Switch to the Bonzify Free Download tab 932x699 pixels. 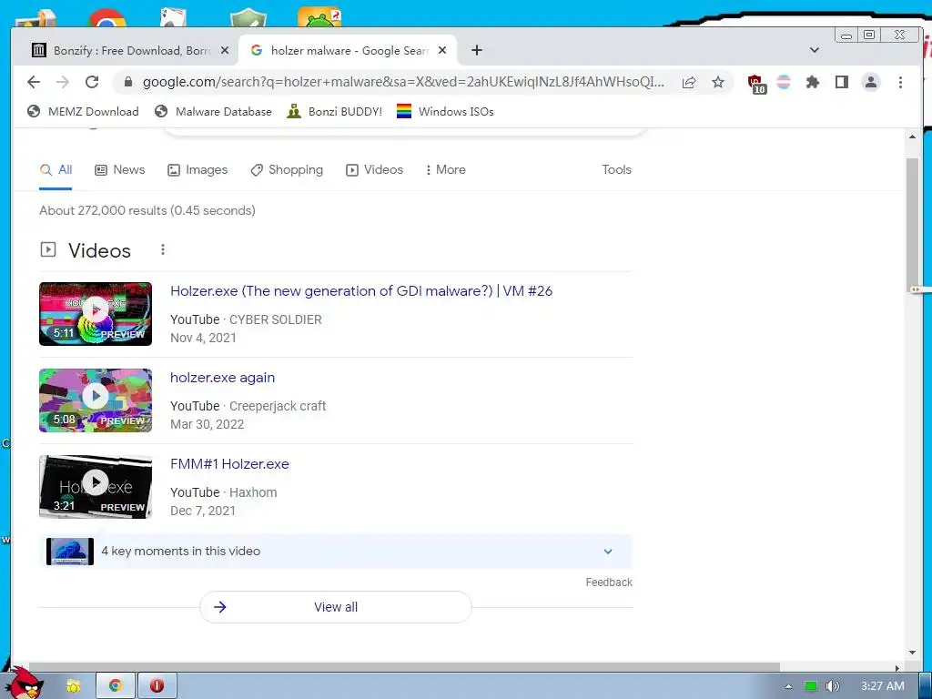[x=130, y=51]
